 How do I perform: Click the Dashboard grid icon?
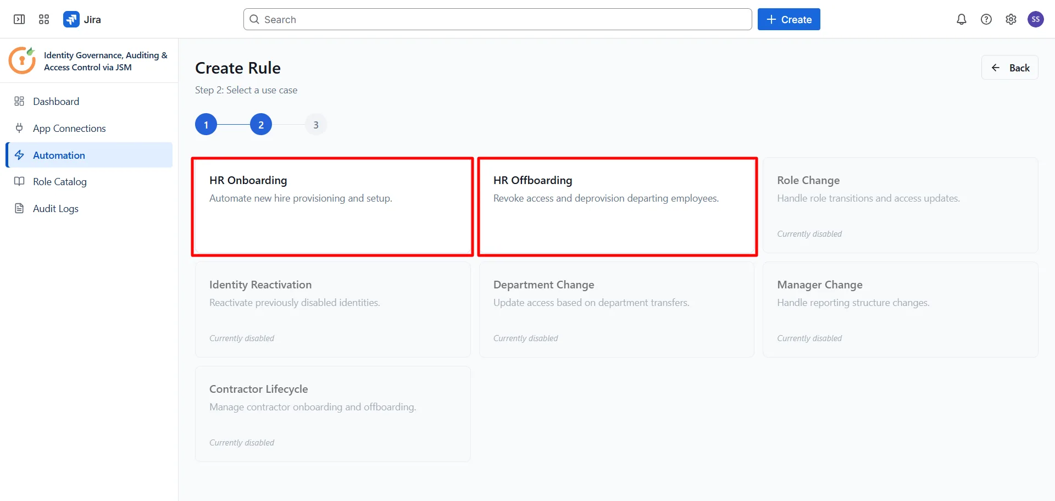coord(19,101)
